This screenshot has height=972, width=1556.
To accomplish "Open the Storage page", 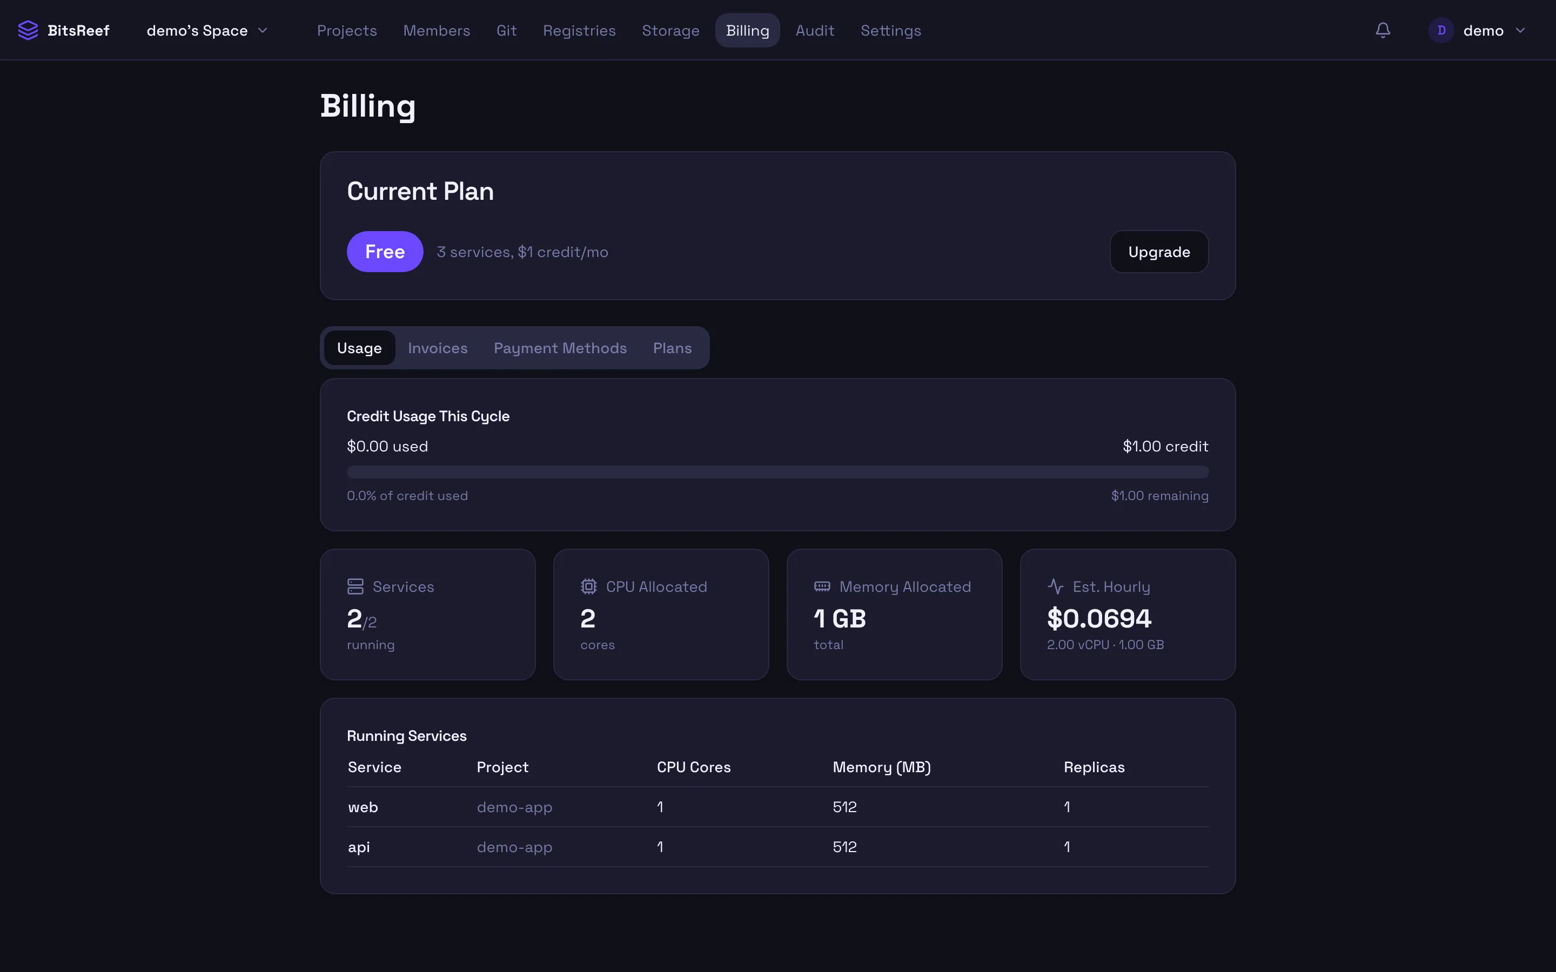I will pos(670,30).
